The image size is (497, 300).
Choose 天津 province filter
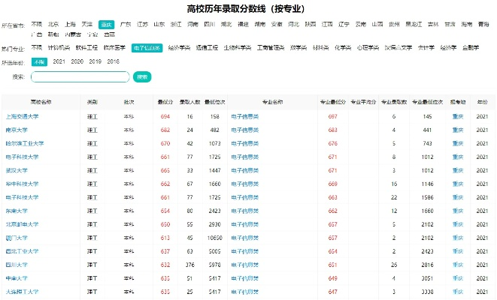pyautogui.click(x=87, y=24)
